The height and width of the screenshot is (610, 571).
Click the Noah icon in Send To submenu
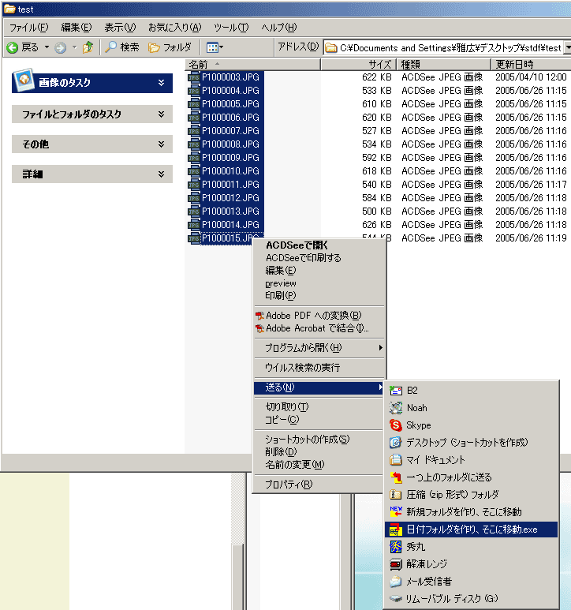click(x=396, y=408)
